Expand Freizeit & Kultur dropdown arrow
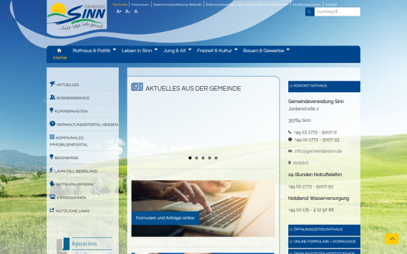Viewport: 407px width, 254px height. pyautogui.click(x=236, y=49)
